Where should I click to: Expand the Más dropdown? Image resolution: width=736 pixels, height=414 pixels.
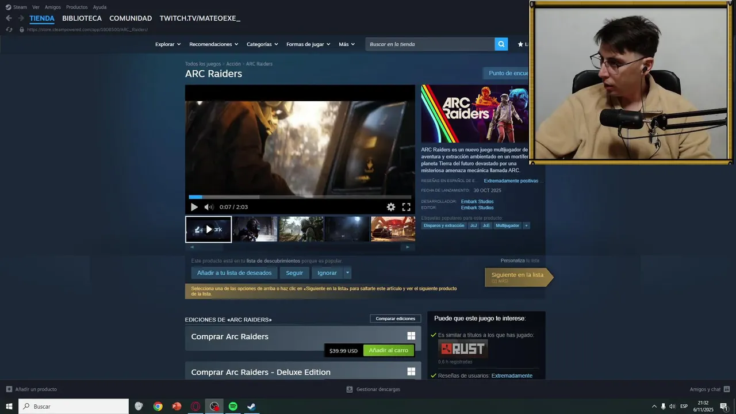pyautogui.click(x=347, y=44)
